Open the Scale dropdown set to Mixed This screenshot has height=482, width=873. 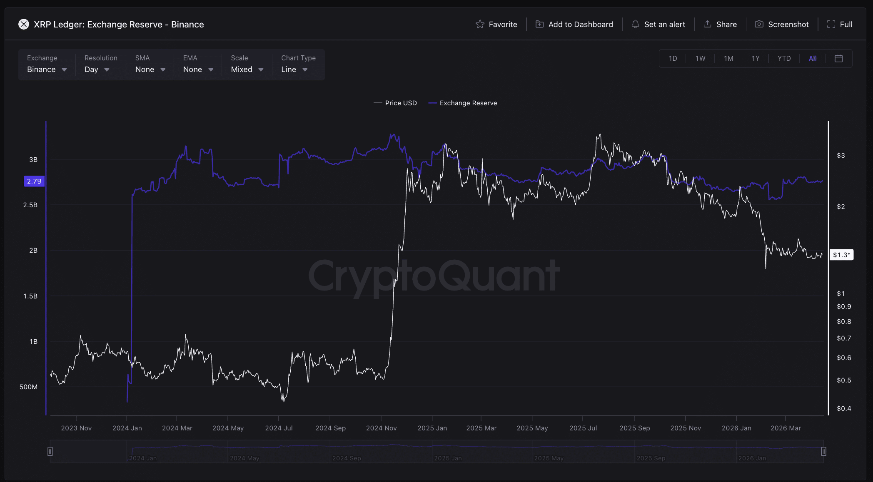click(247, 69)
